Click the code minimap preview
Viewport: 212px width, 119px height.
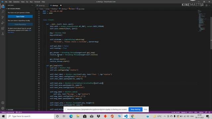pos(202,21)
